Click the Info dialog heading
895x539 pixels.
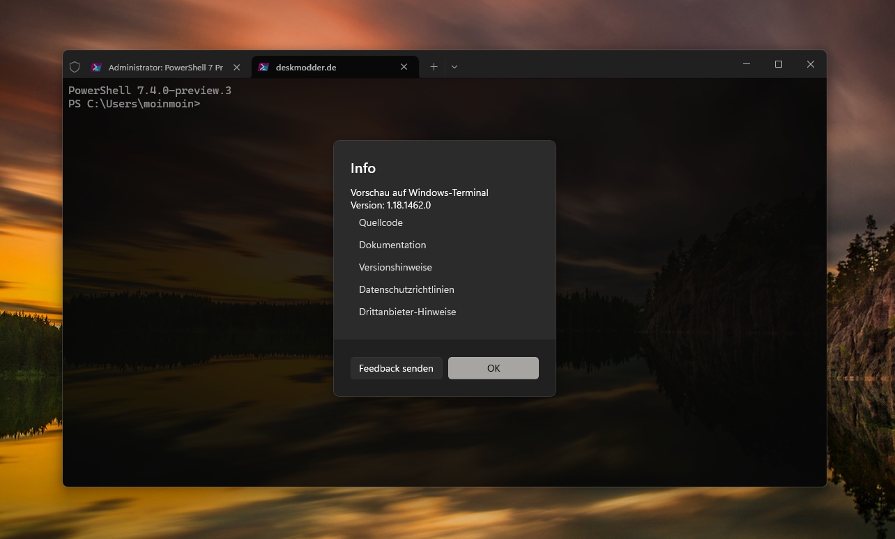click(363, 168)
